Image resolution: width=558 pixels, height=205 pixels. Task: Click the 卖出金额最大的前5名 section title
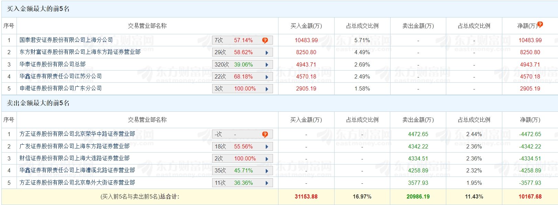click(x=38, y=103)
